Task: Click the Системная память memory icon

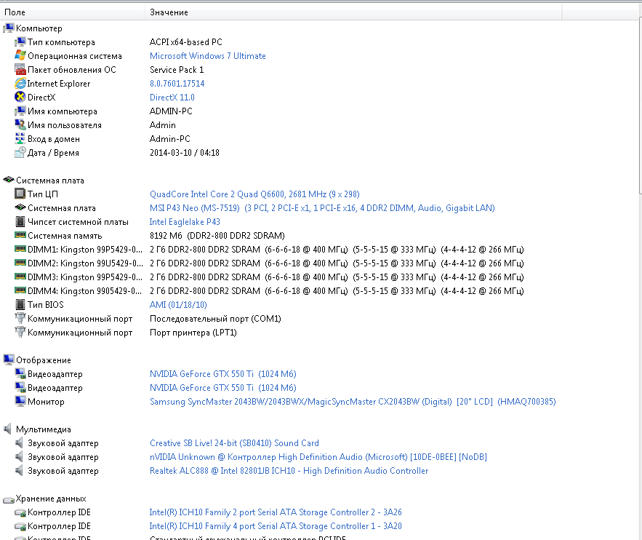Action: 20,236
